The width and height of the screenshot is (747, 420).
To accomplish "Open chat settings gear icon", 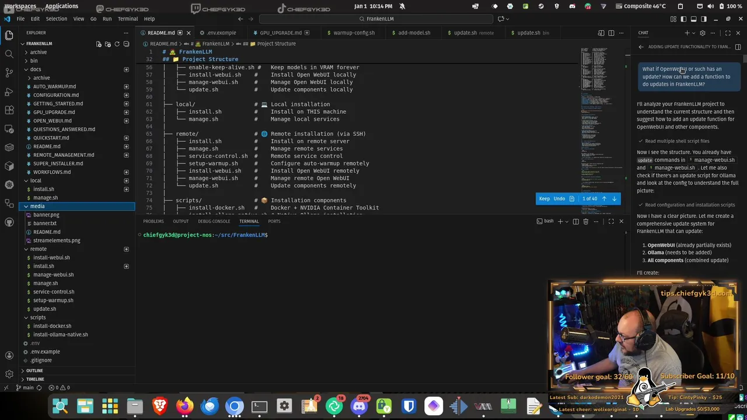I will (x=703, y=33).
